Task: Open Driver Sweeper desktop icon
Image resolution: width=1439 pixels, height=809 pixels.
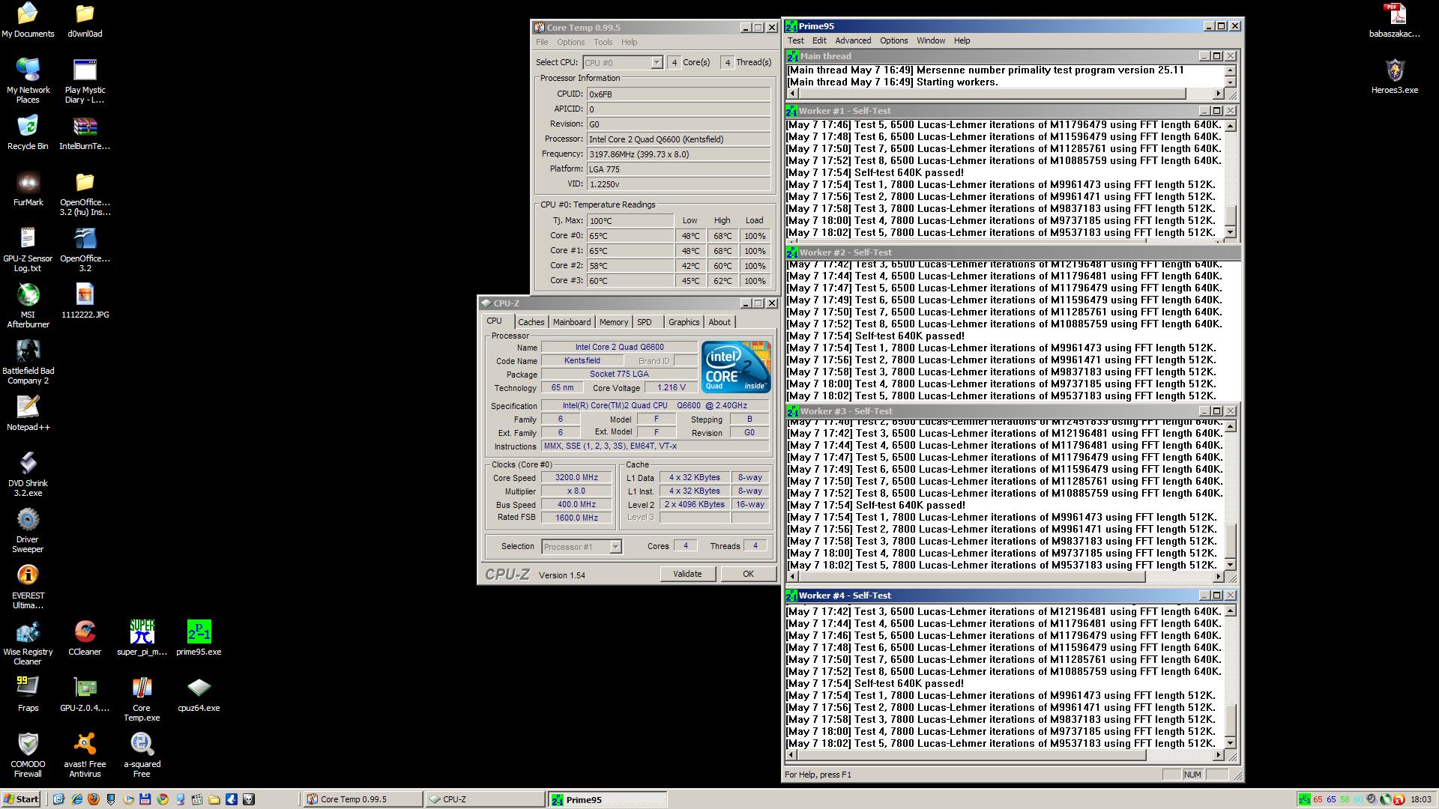Action: (x=28, y=521)
